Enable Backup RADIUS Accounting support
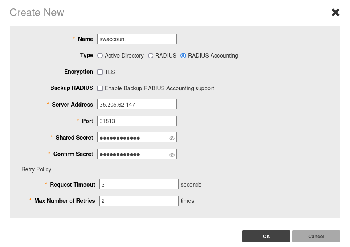This screenshot has width=350, height=247. coord(100,88)
